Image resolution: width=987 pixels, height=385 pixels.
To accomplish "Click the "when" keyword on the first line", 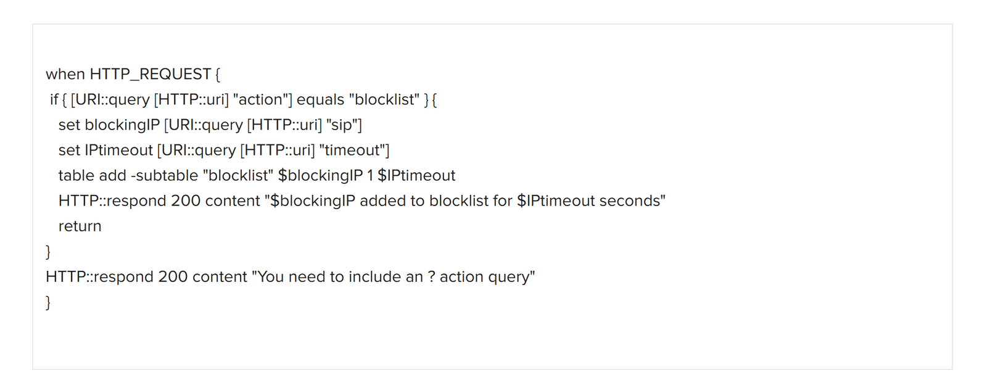I will pyautogui.click(x=65, y=74).
